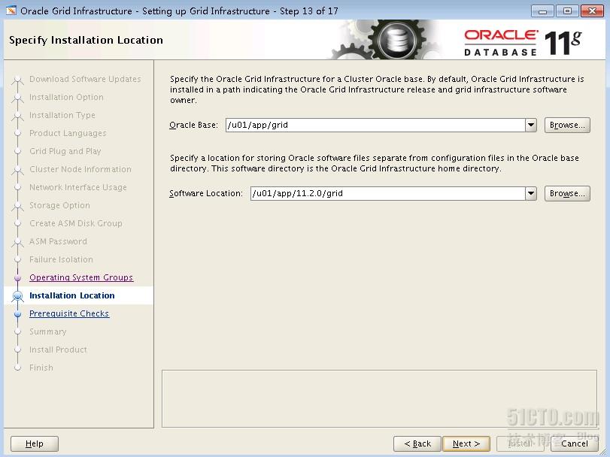The image size is (610, 457).
Task: Click the Summary step bullet
Action: [x=17, y=331]
